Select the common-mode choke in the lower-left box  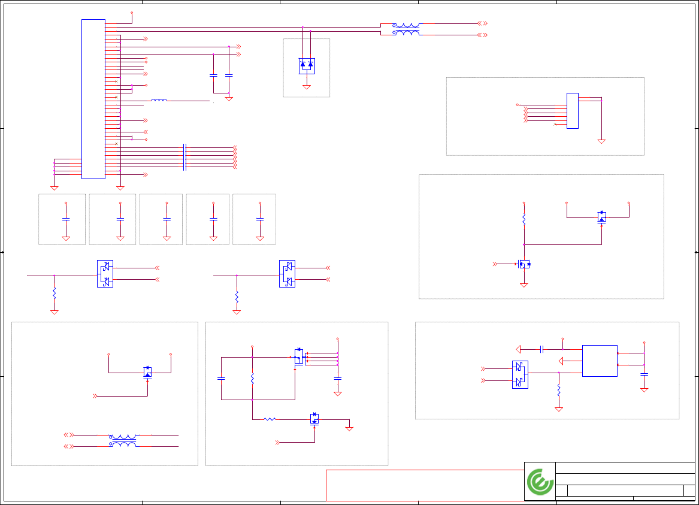coord(123,440)
